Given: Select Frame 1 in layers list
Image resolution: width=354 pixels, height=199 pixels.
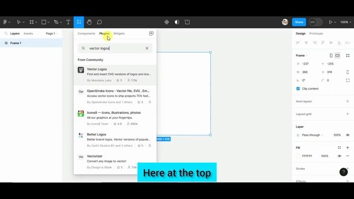Looking at the screenshot, I should pyautogui.click(x=31, y=43).
